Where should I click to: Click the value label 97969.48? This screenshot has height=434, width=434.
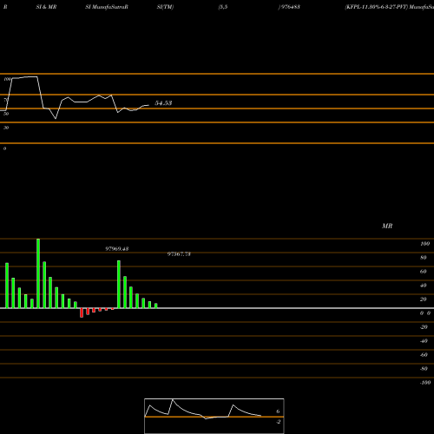coord(117,249)
